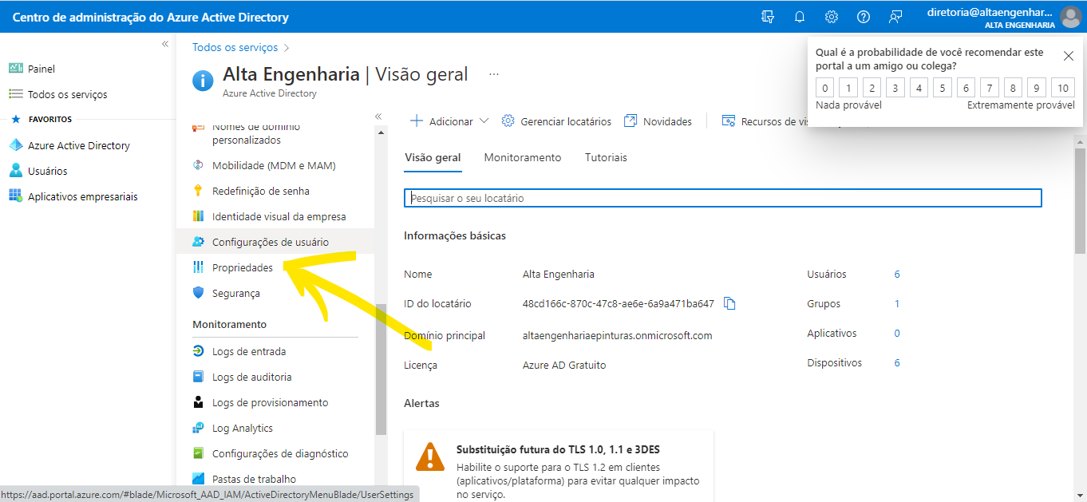1087x502 pixels.
Task: Click the Gerenciar locatários gear icon
Action: tap(508, 121)
